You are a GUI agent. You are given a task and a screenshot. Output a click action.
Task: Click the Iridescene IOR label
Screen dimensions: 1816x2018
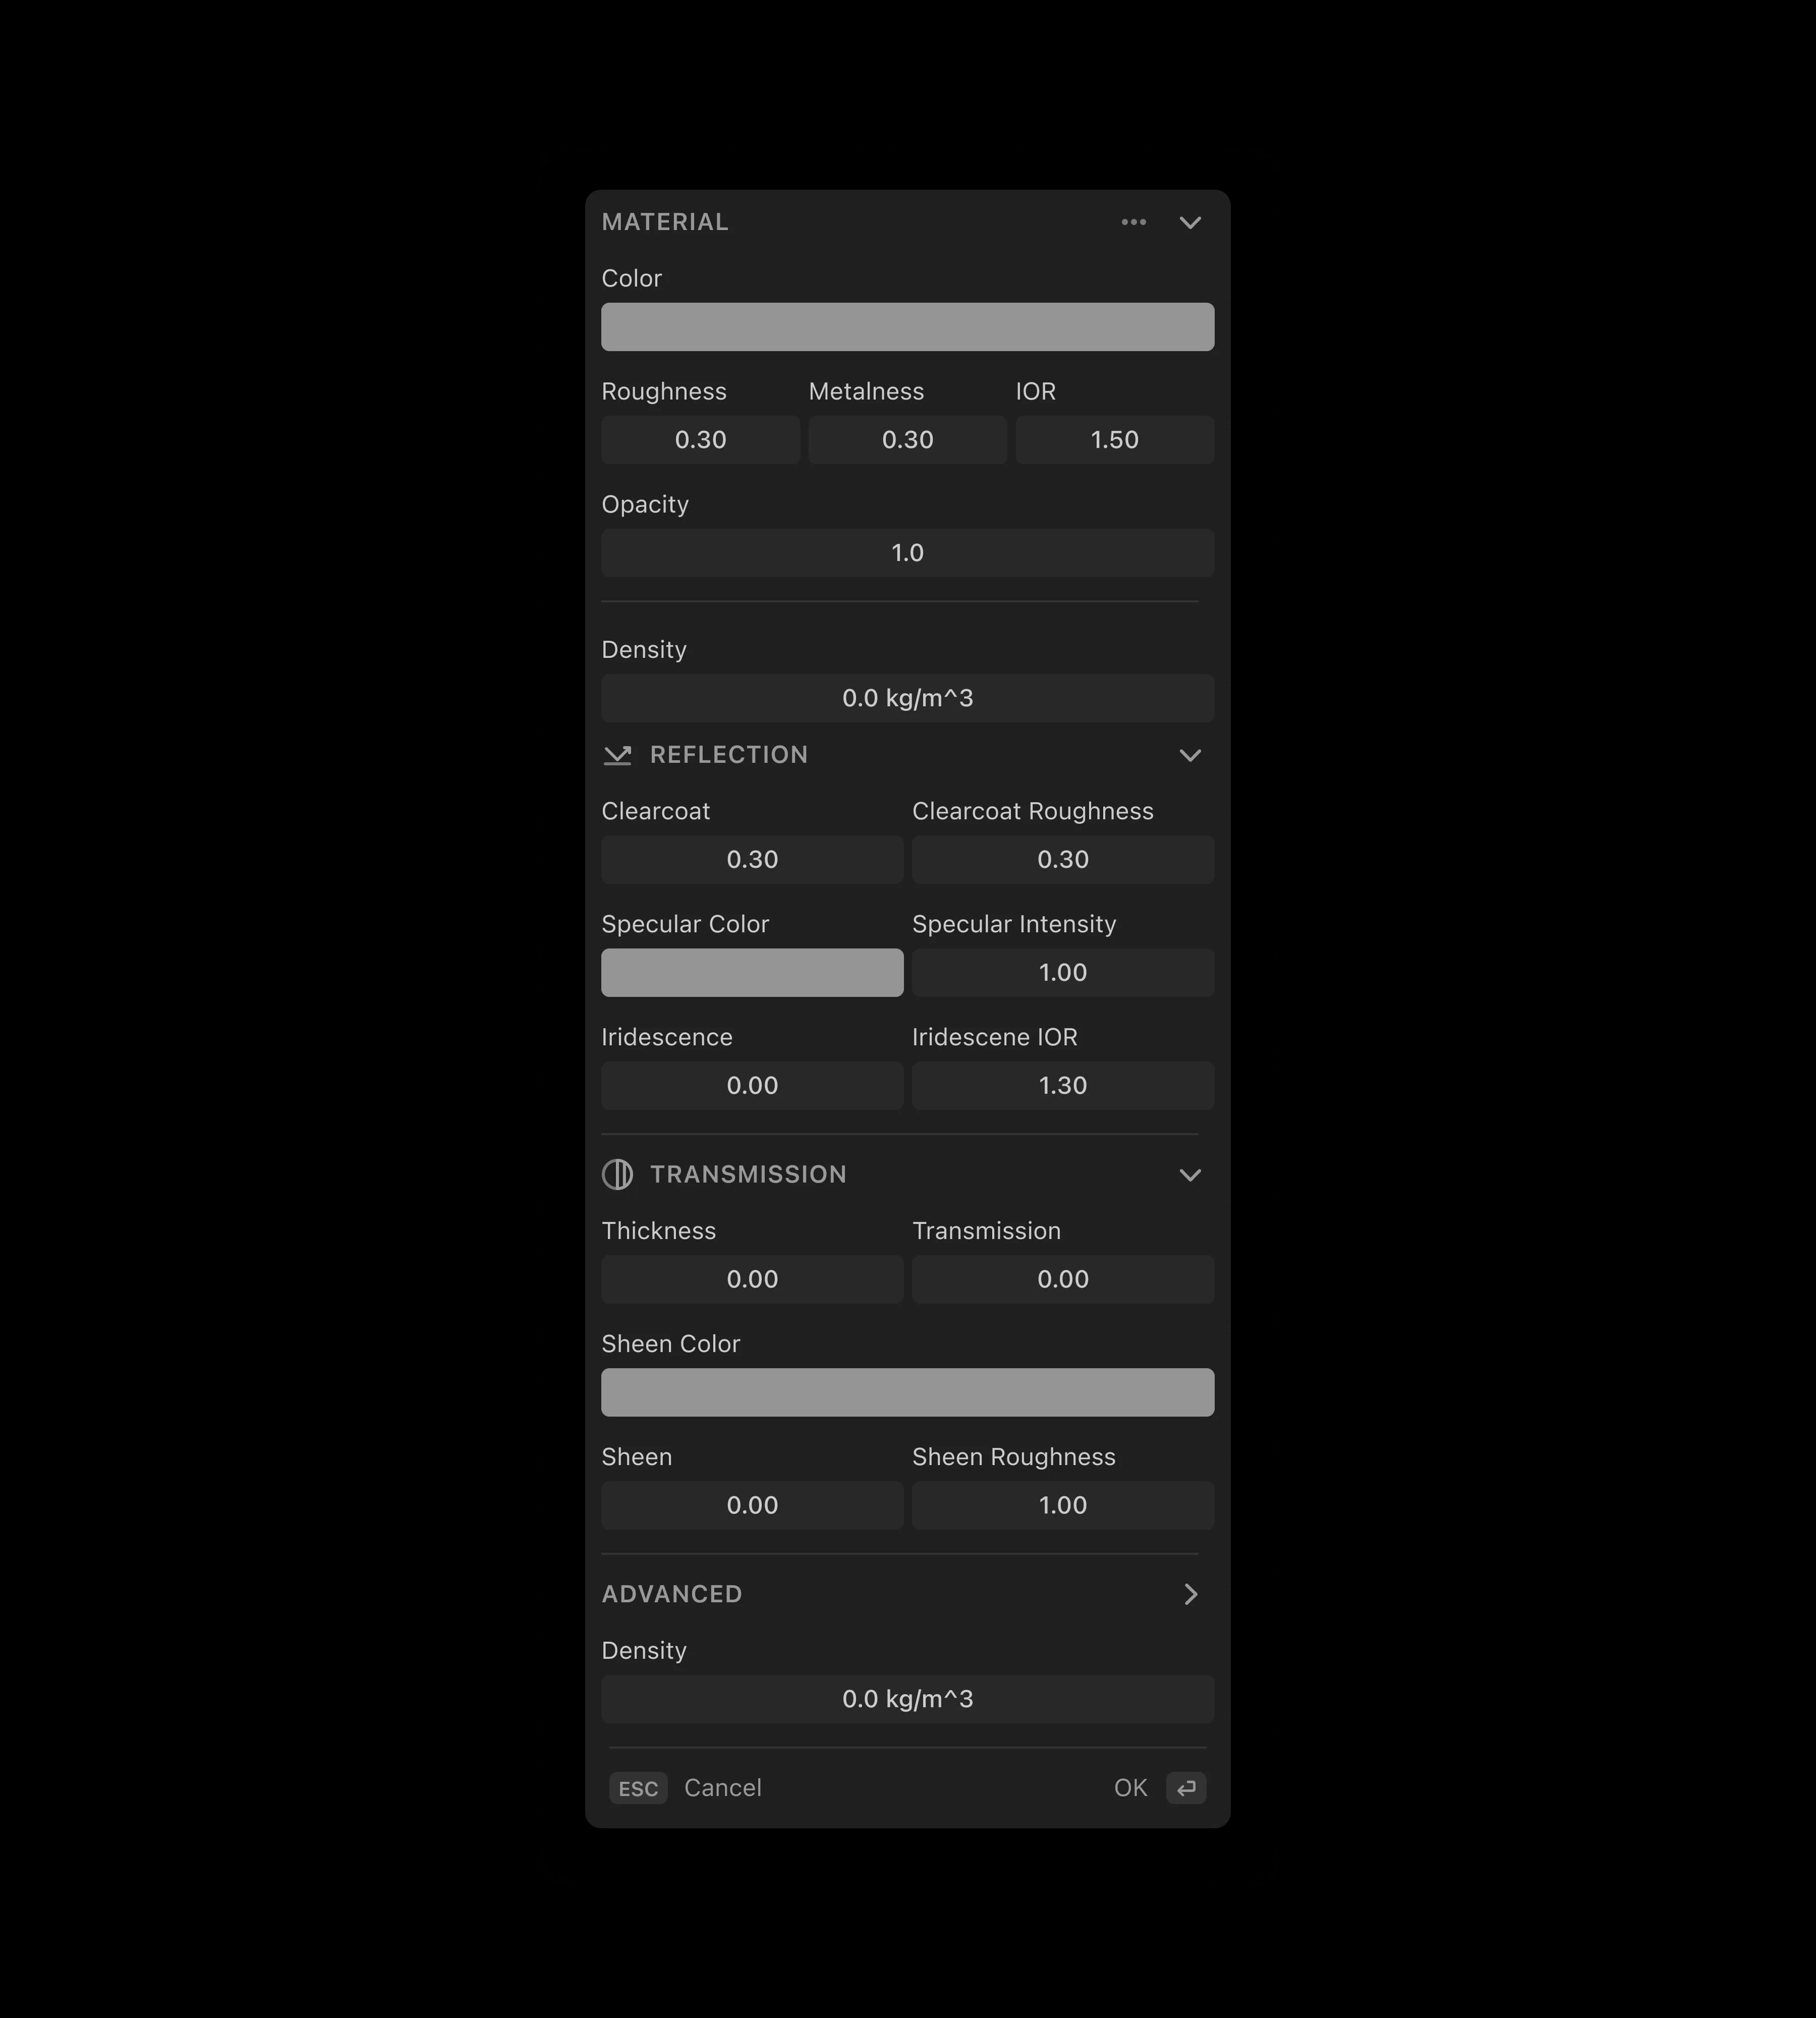pyautogui.click(x=995, y=1038)
